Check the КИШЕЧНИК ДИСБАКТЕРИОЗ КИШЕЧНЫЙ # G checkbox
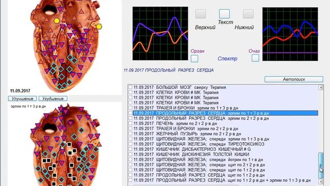 coord(130,149)
